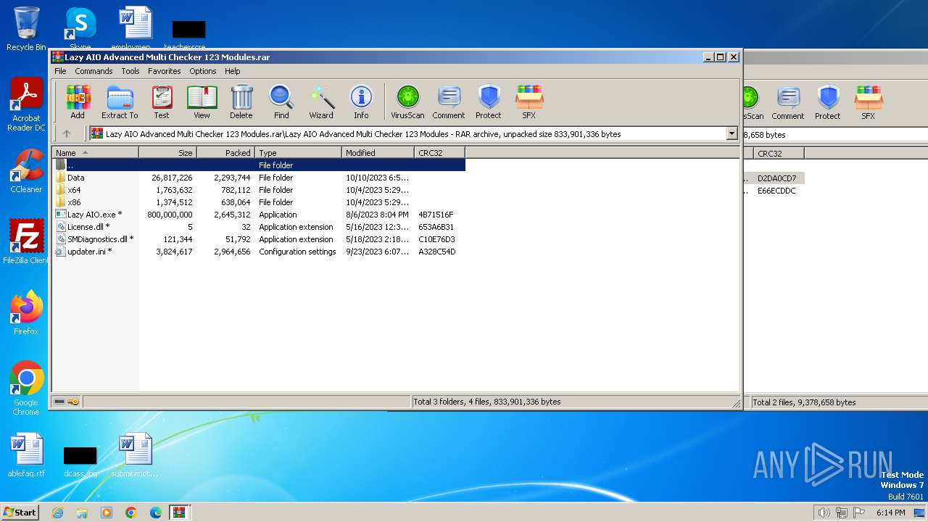Sort by Type column header
The width and height of the screenshot is (928, 522).
point(298,153)
